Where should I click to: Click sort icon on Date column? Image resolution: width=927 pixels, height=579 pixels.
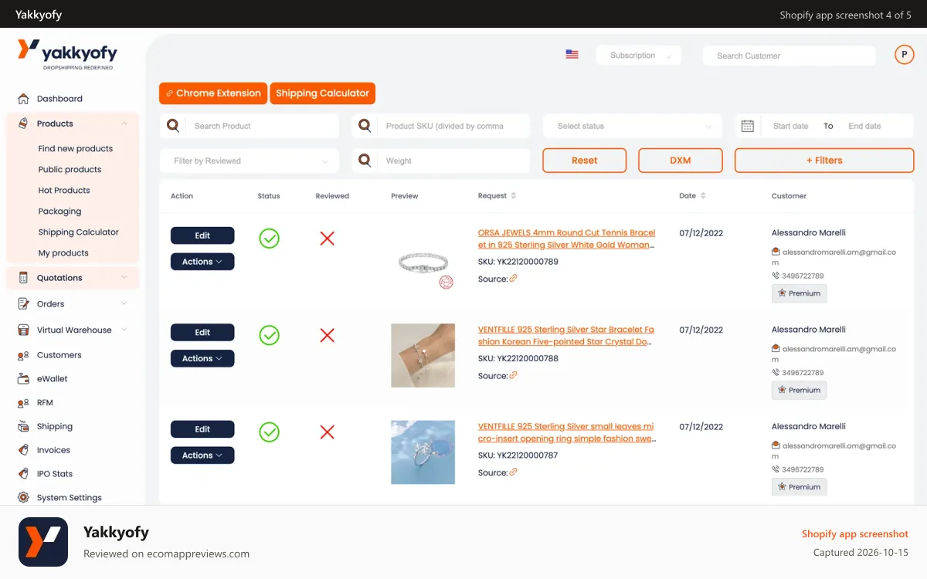coord(703,196)
